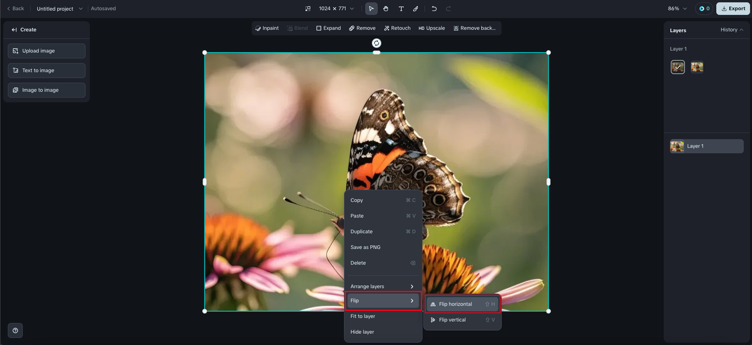Click Upload image
The image size is (752, 345).
46,51
